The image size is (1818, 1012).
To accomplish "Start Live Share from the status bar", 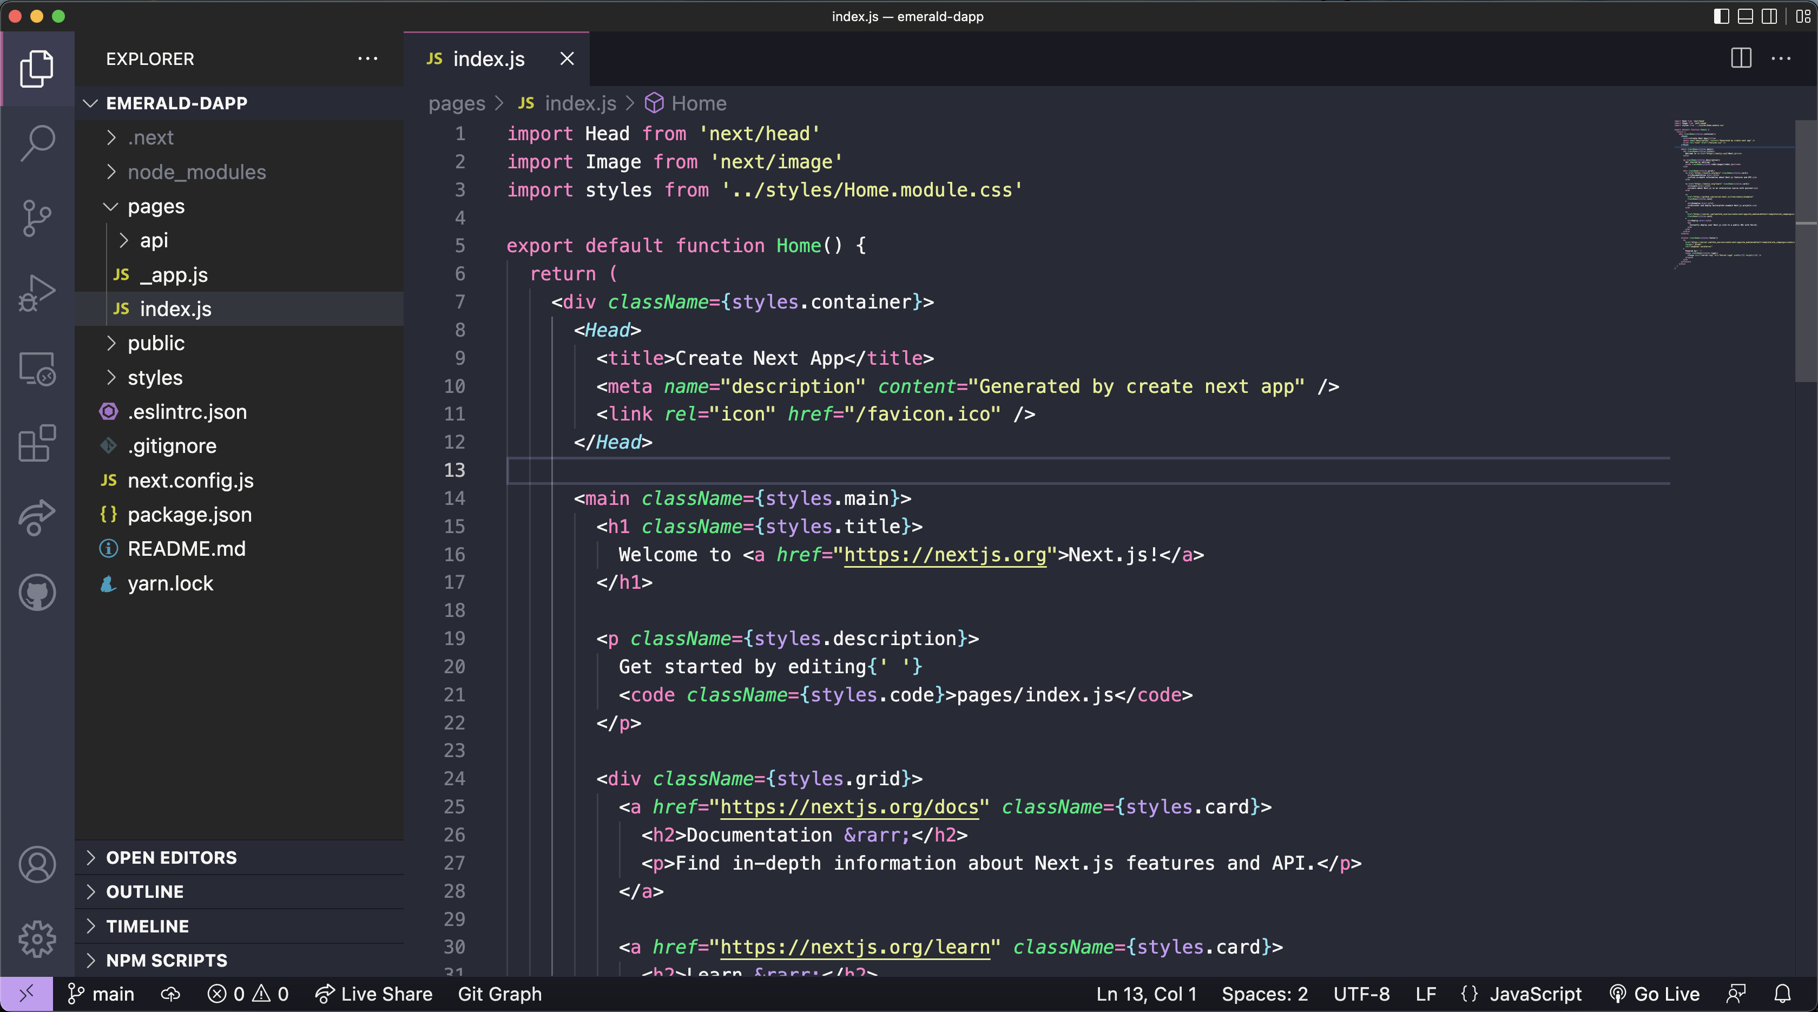I will click(x=373, y=994).
